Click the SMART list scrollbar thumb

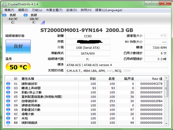tap(167, 89)
